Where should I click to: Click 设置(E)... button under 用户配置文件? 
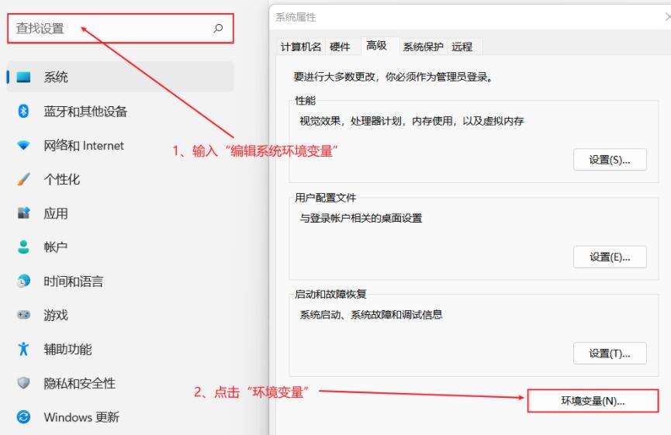[x=610, y=257]
